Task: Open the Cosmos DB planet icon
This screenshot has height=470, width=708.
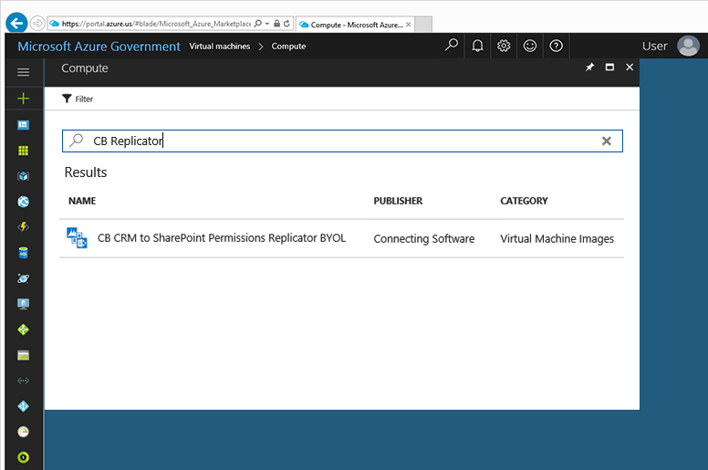Action: [x=23, y=278]
